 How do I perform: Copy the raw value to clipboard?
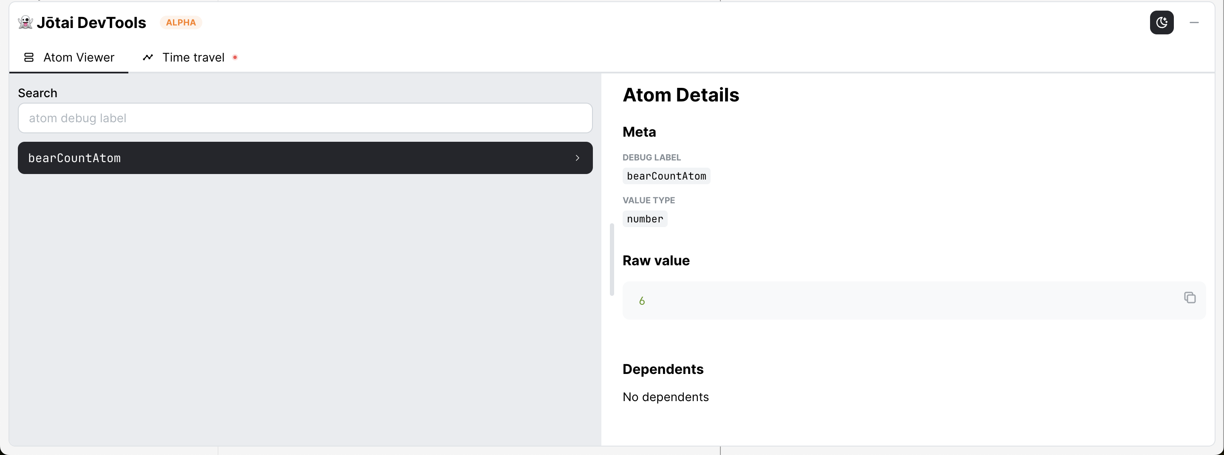(1189, 298)
